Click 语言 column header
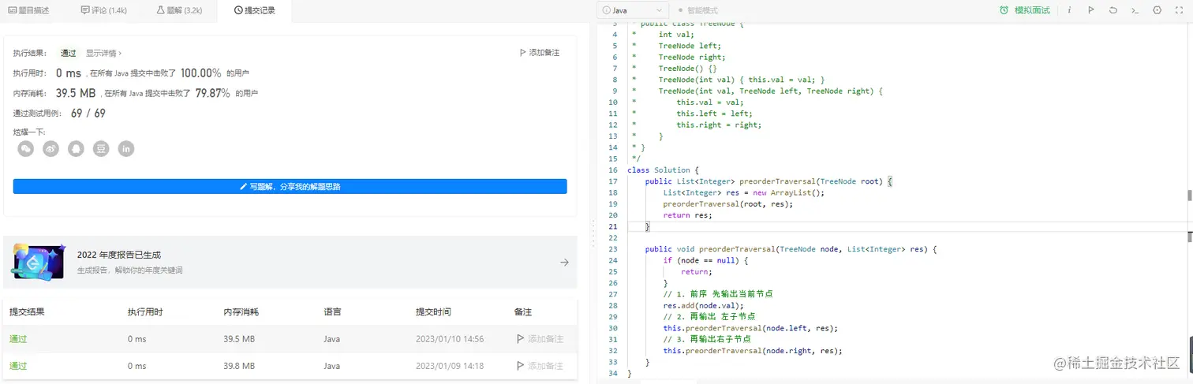Viewport: 1193px width, 384px height. pyautogui.click(x=332, y=312)
